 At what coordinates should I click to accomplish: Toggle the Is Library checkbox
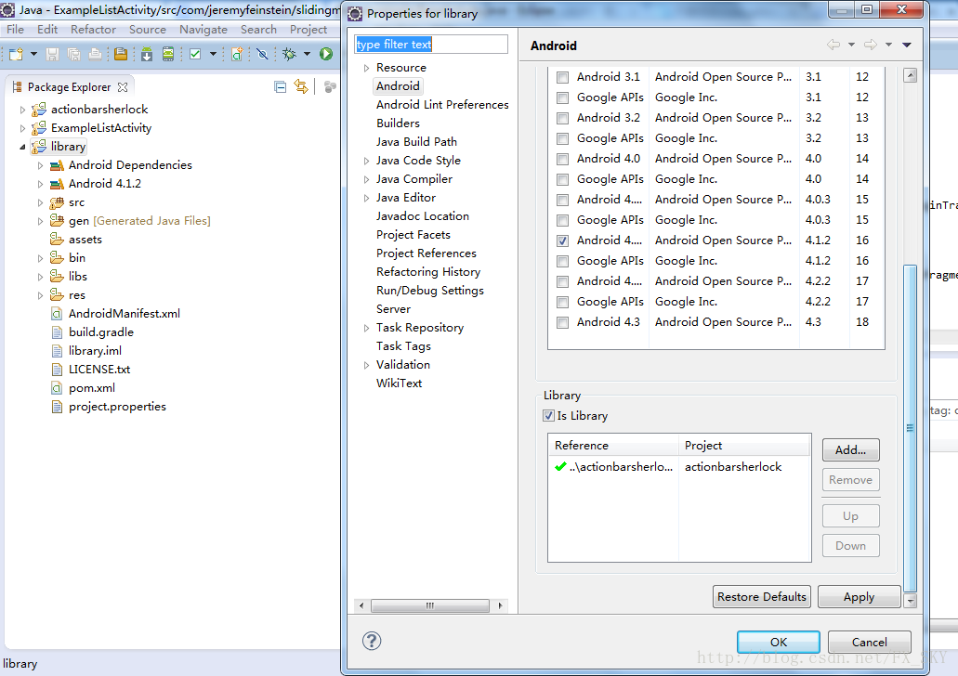(x=548, y=416)
